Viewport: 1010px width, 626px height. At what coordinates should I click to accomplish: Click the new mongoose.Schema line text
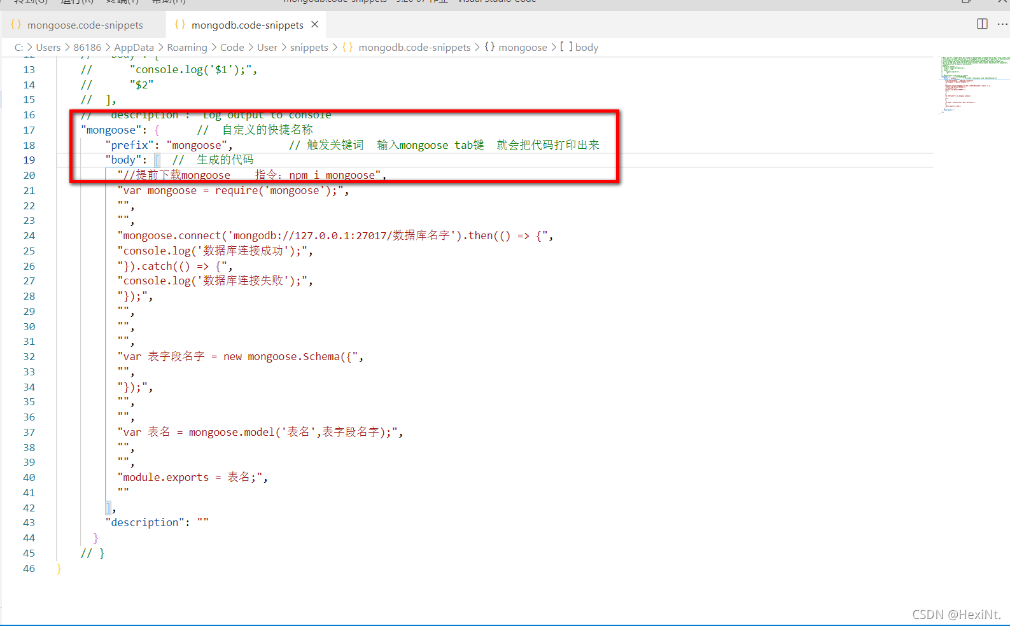(241, 357)
